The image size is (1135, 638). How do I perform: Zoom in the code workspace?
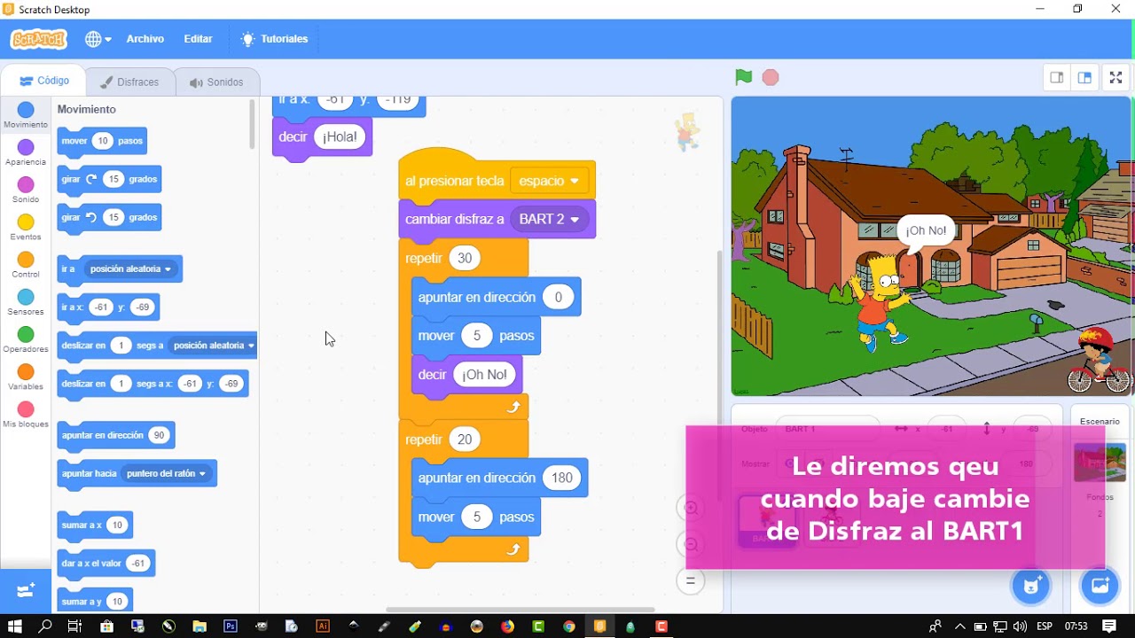(691, 508)
